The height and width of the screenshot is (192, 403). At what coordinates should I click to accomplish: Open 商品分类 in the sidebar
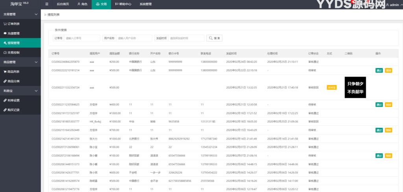pyautogui.click(x=14, y=81)
